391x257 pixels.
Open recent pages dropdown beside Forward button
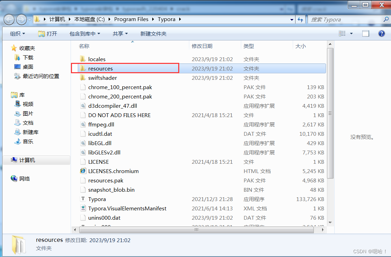[29, 20]
